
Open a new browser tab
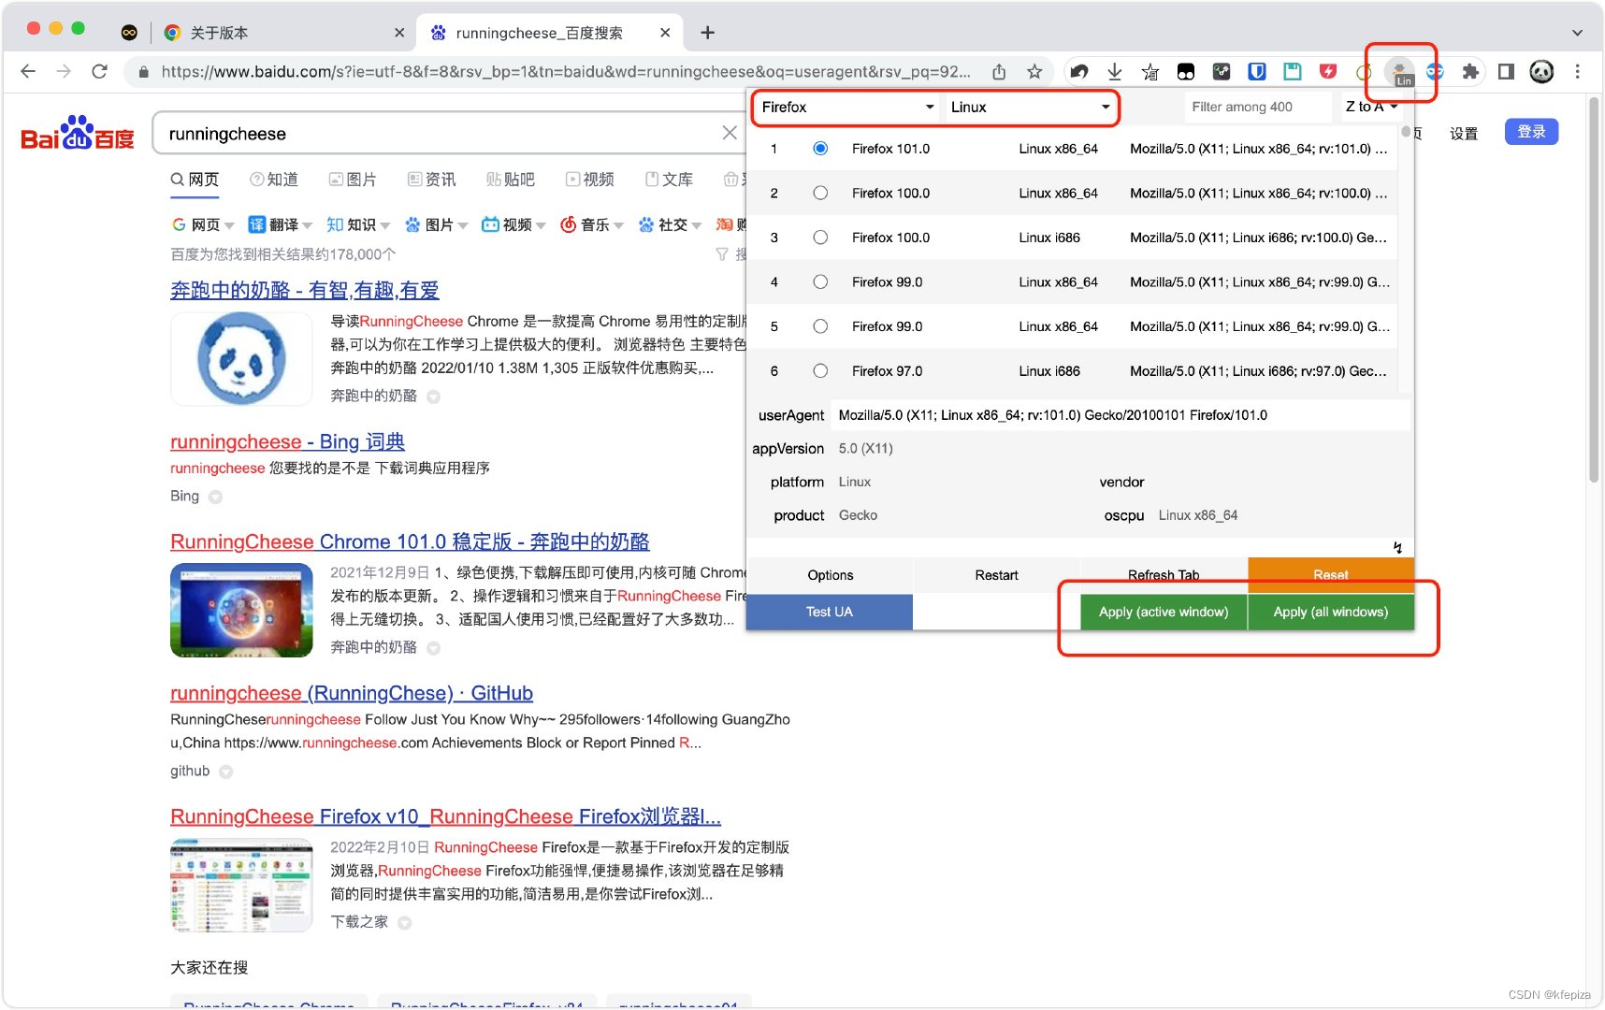coord(708,33)
